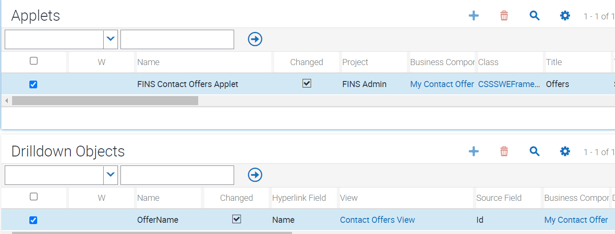Run the Applets search go arrow
615x234 pixels.
pos(255,39)
